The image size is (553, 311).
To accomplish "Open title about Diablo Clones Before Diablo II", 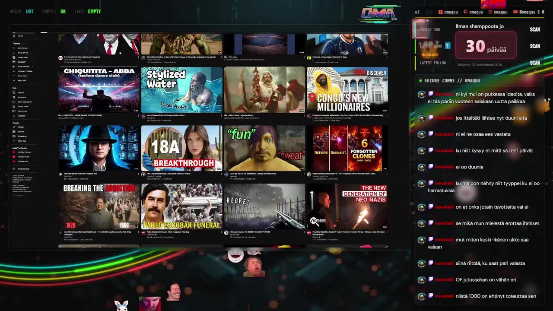I will [344, 174].
